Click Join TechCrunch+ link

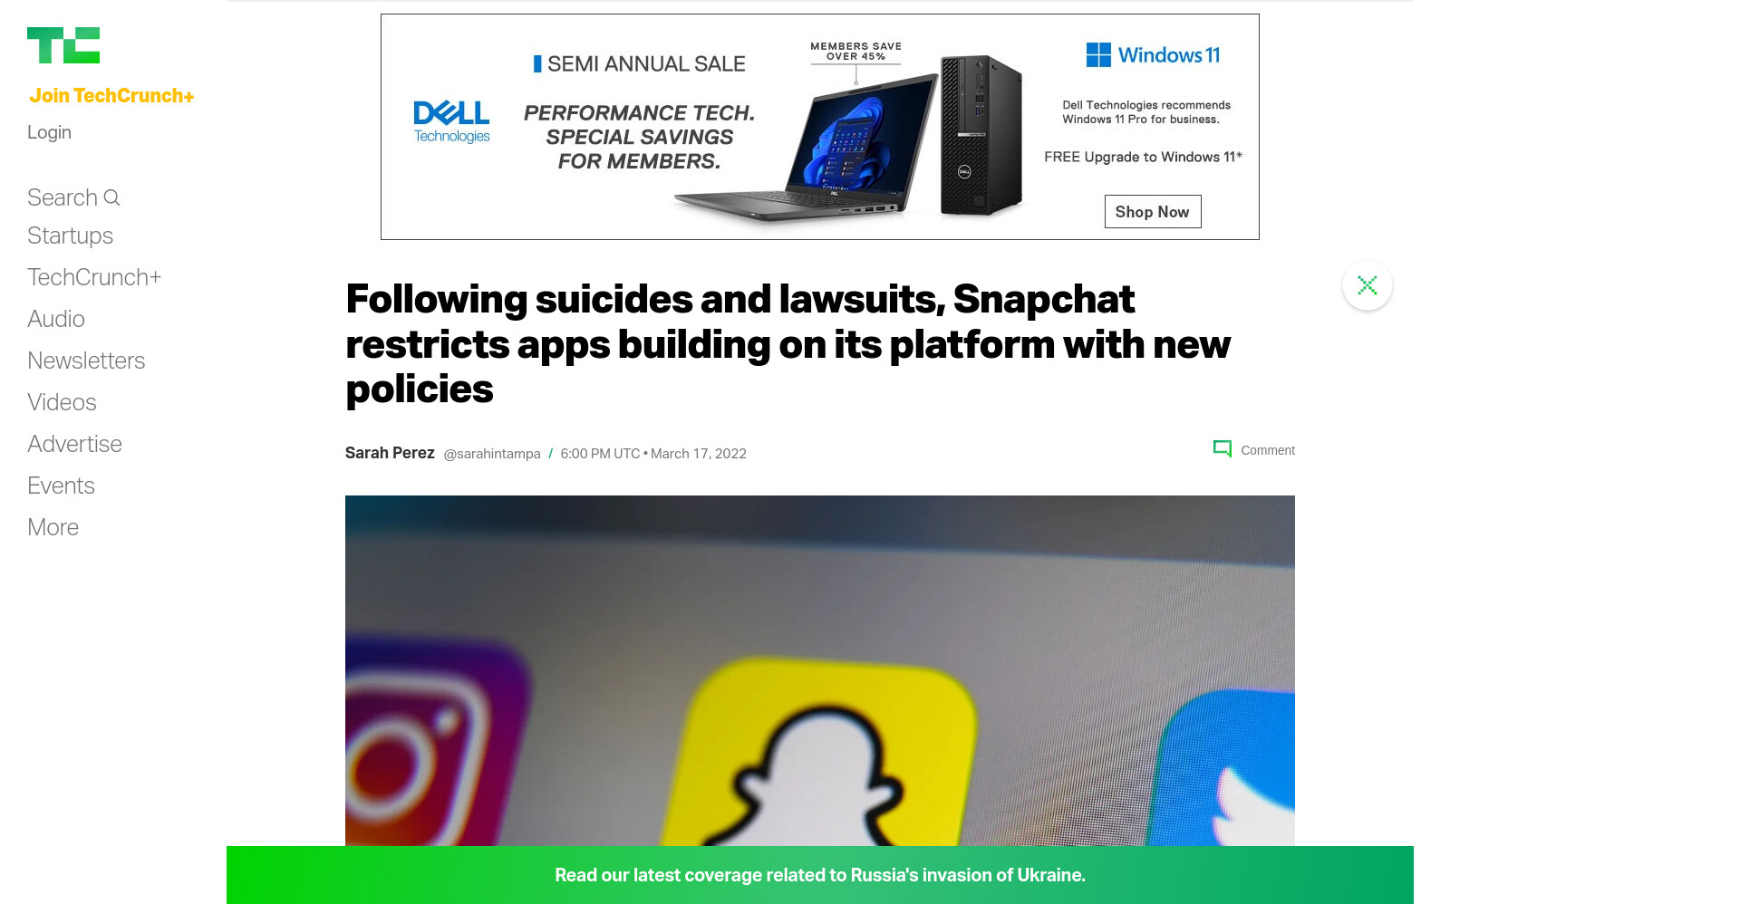(x=111, y=96)
